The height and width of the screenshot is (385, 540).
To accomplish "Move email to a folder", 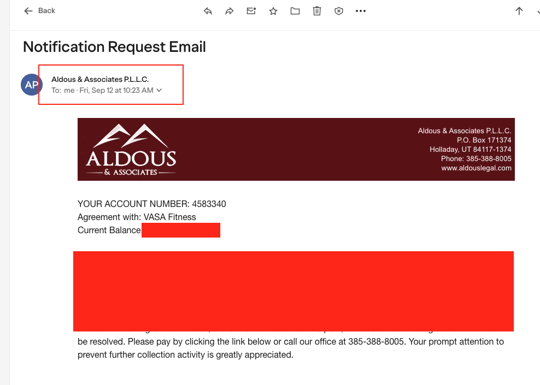I will (x=295, y=11).
